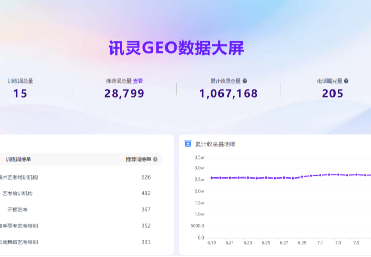Click the value 352 in the ranking

[146, 226]
